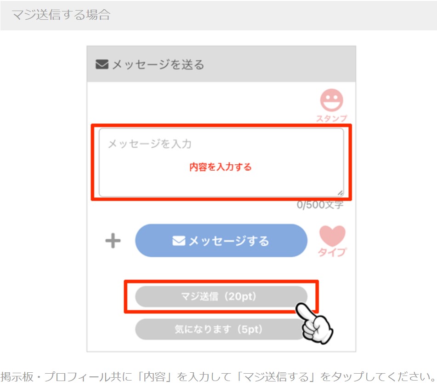Click the plus icon beside the message button

tap(113, 241)
